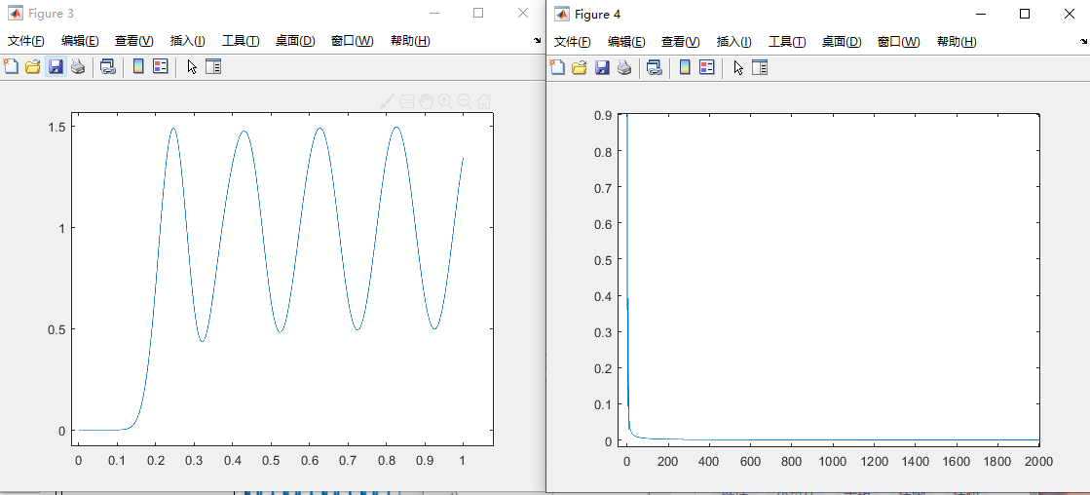1090x495 pixels.
Task: Open 插入(I) menu in Figure 3
Action: pyautogui.click(x=188, y=41)
